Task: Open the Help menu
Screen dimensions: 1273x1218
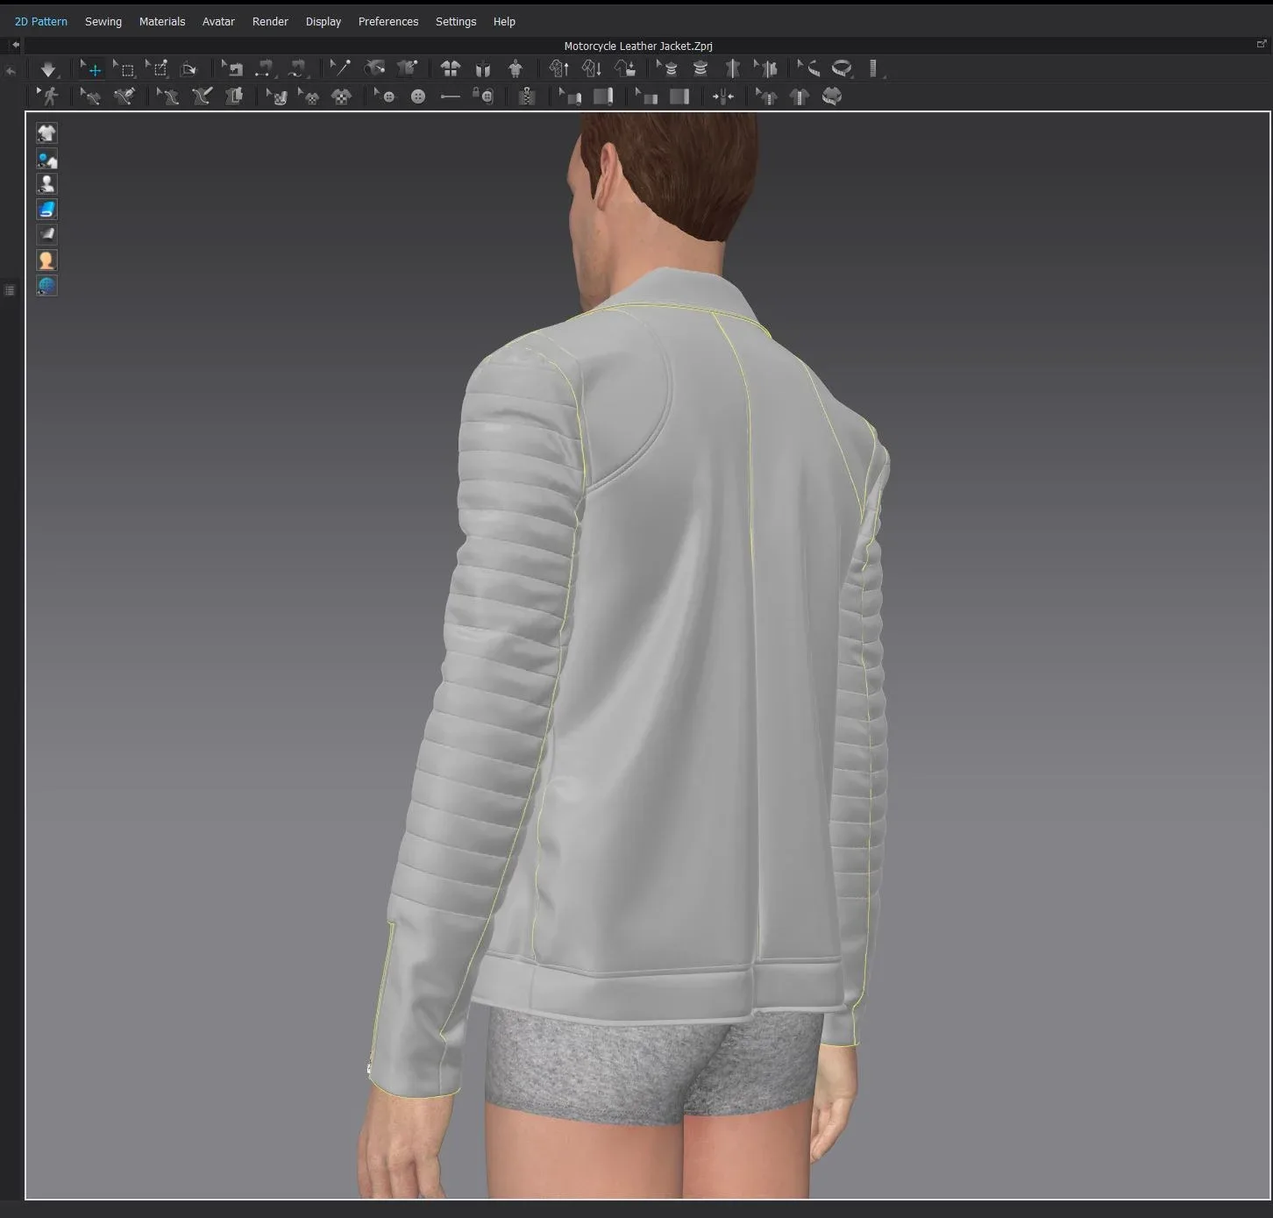Action: click(x=504, y=21)
